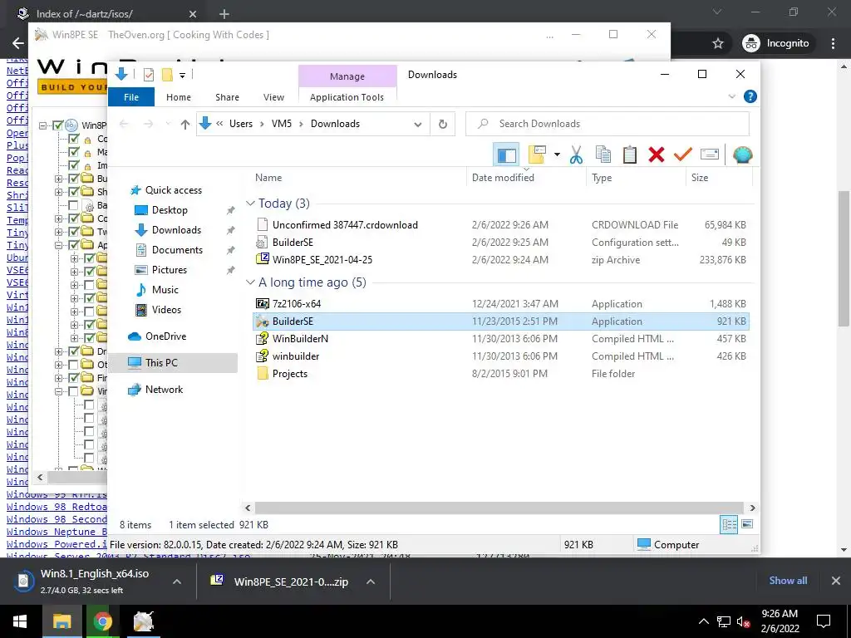
Task: Expand the 'Bu' folder node in WinBuilder tree
Action: [59, 179]
